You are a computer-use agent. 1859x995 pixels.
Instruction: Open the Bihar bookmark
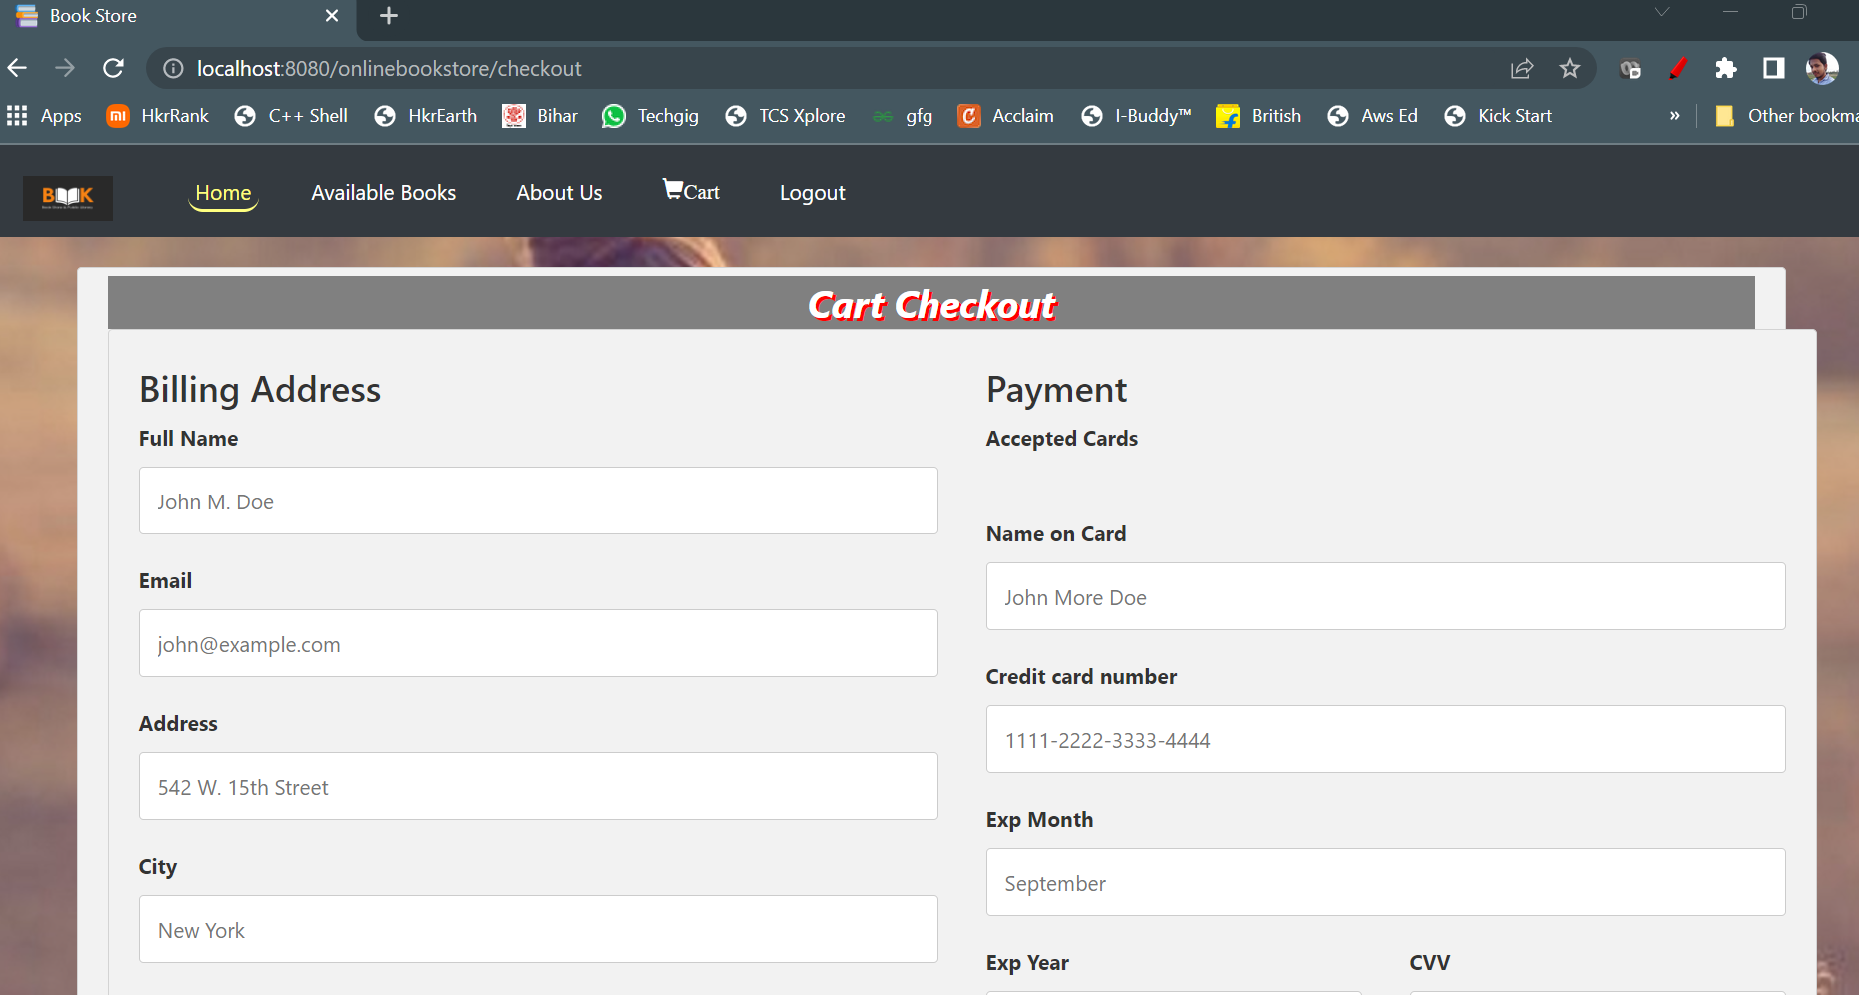tap(540, 116)
